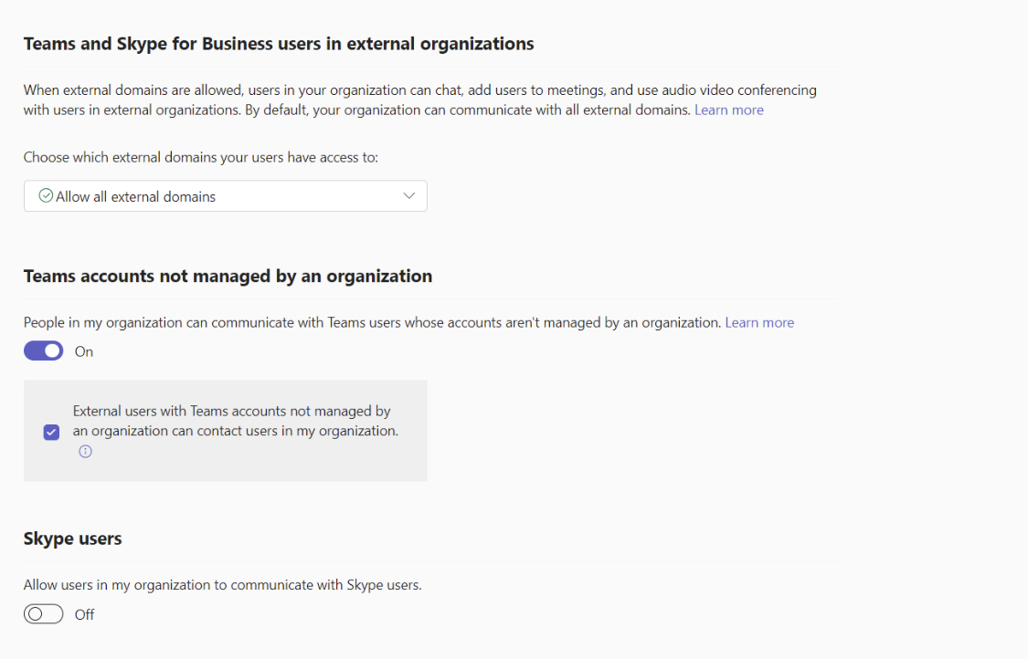Select the 'Teams accounts not managed' section heading
Image resolution: width=1028 pixels, height=659 pixels.
[x=228, y=275]
